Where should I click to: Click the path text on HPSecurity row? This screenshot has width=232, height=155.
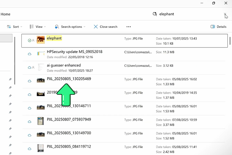click(138, 52)
